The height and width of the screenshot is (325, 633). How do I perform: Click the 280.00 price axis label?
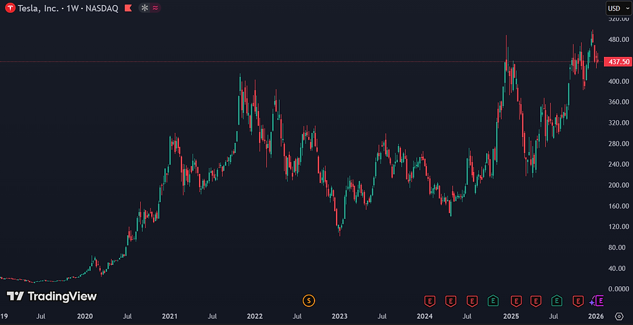[x=619, y=143]
